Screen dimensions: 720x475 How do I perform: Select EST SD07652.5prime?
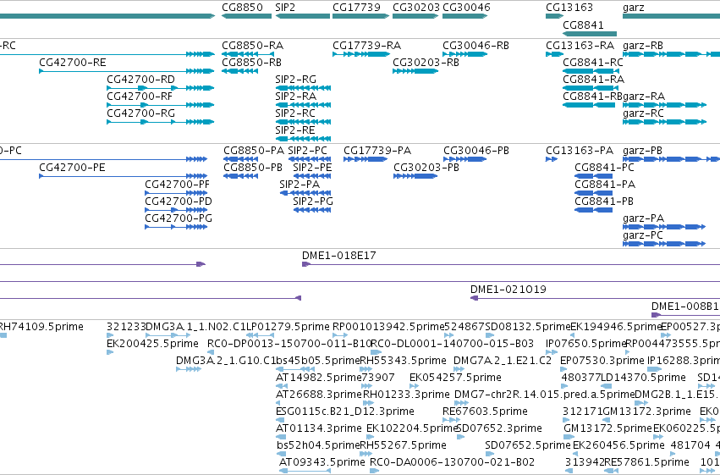490,455
